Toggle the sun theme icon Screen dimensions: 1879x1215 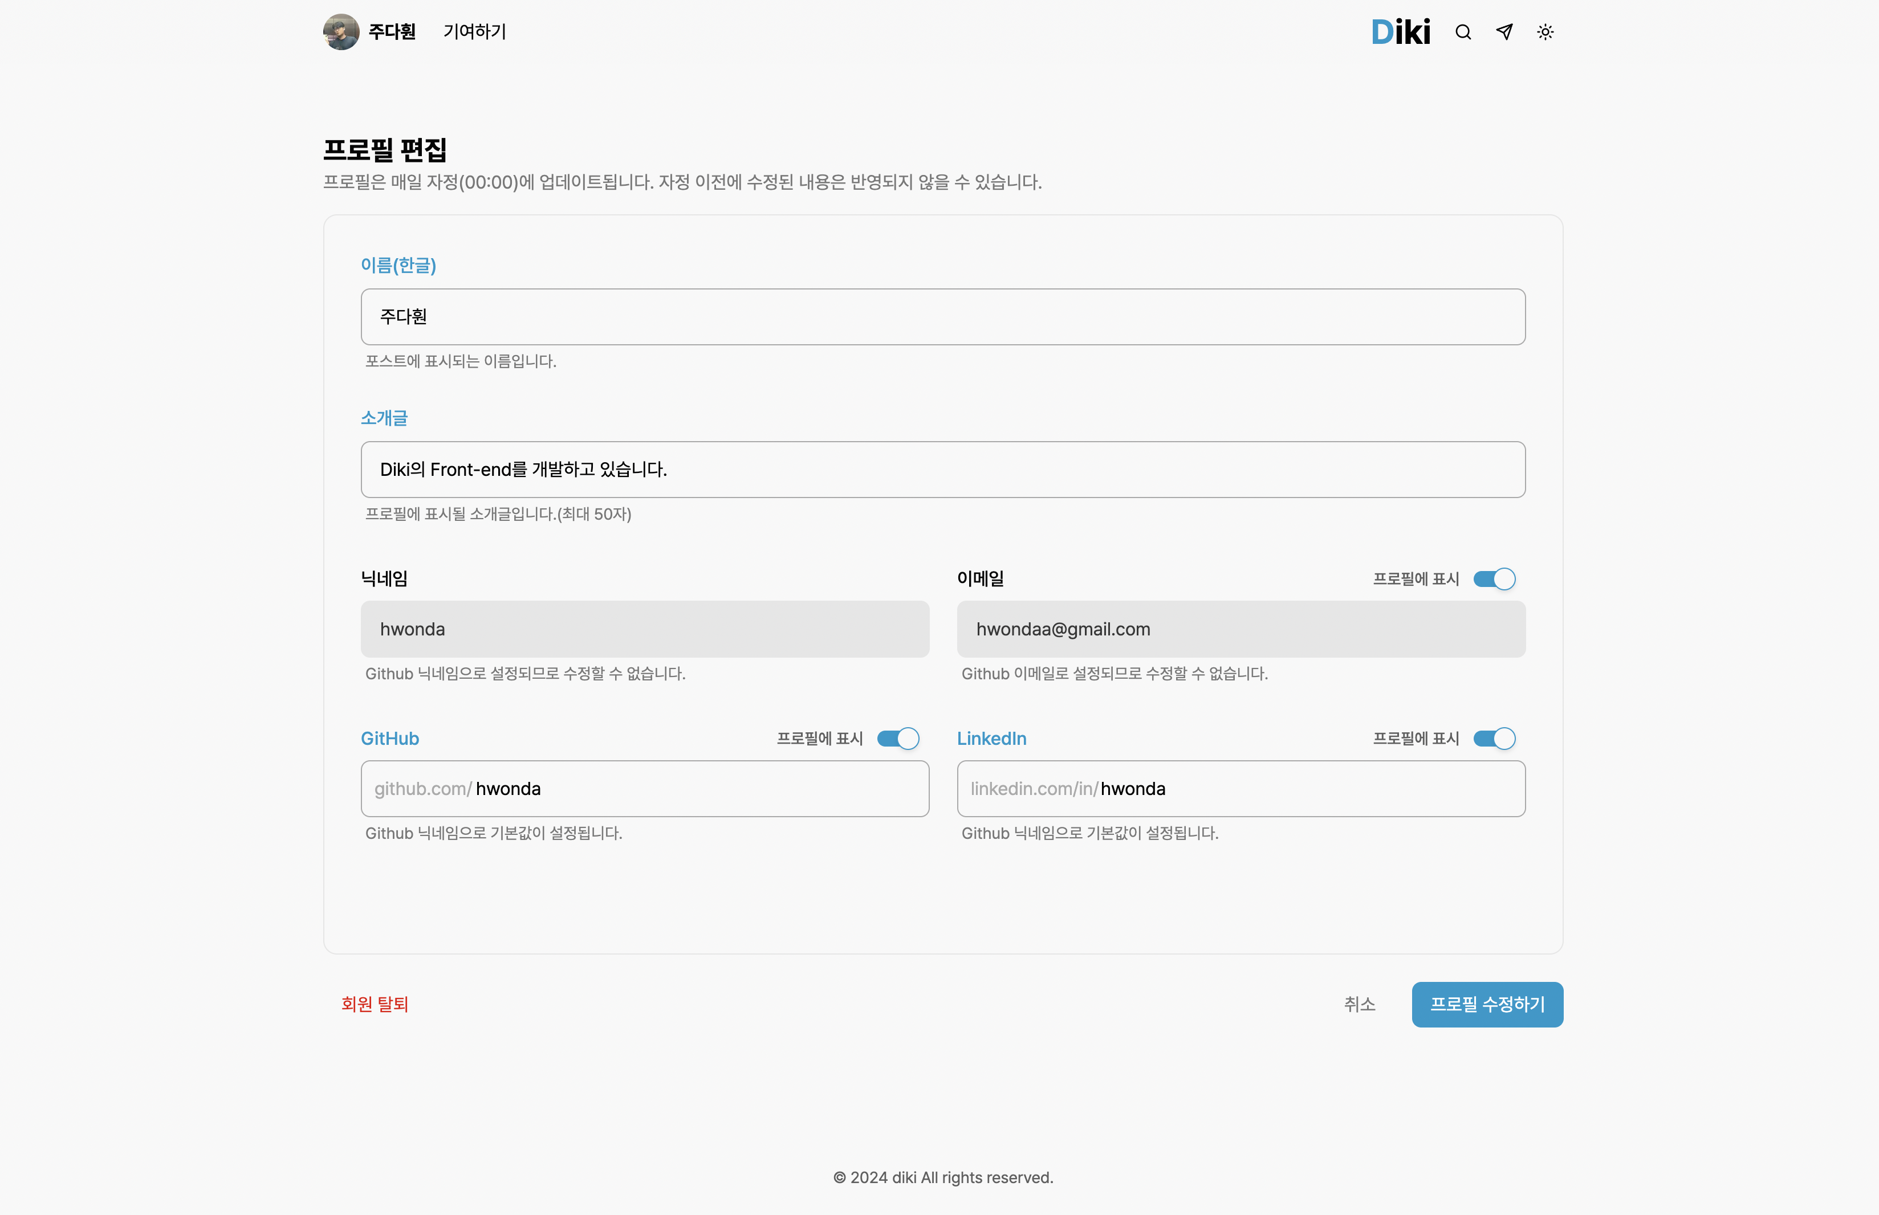1545,32
